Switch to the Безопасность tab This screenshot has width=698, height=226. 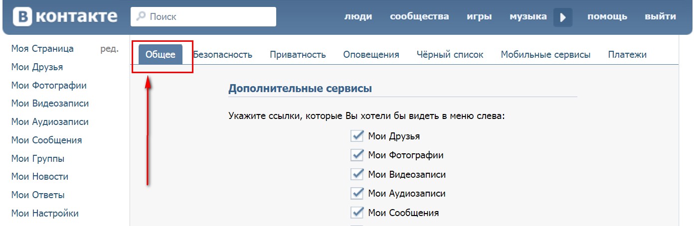223,55
